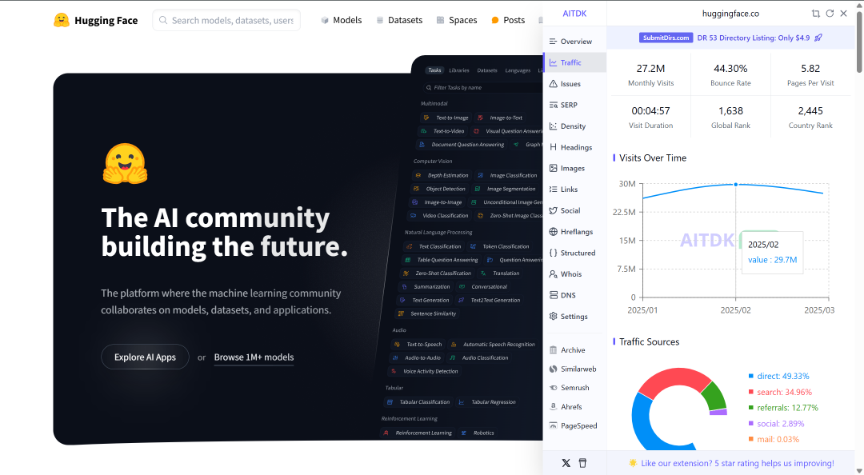Click the 1,638 Global Rank value
Image resolution: width=864 pixels, height=475 pixels.
[x=730, y=111]
